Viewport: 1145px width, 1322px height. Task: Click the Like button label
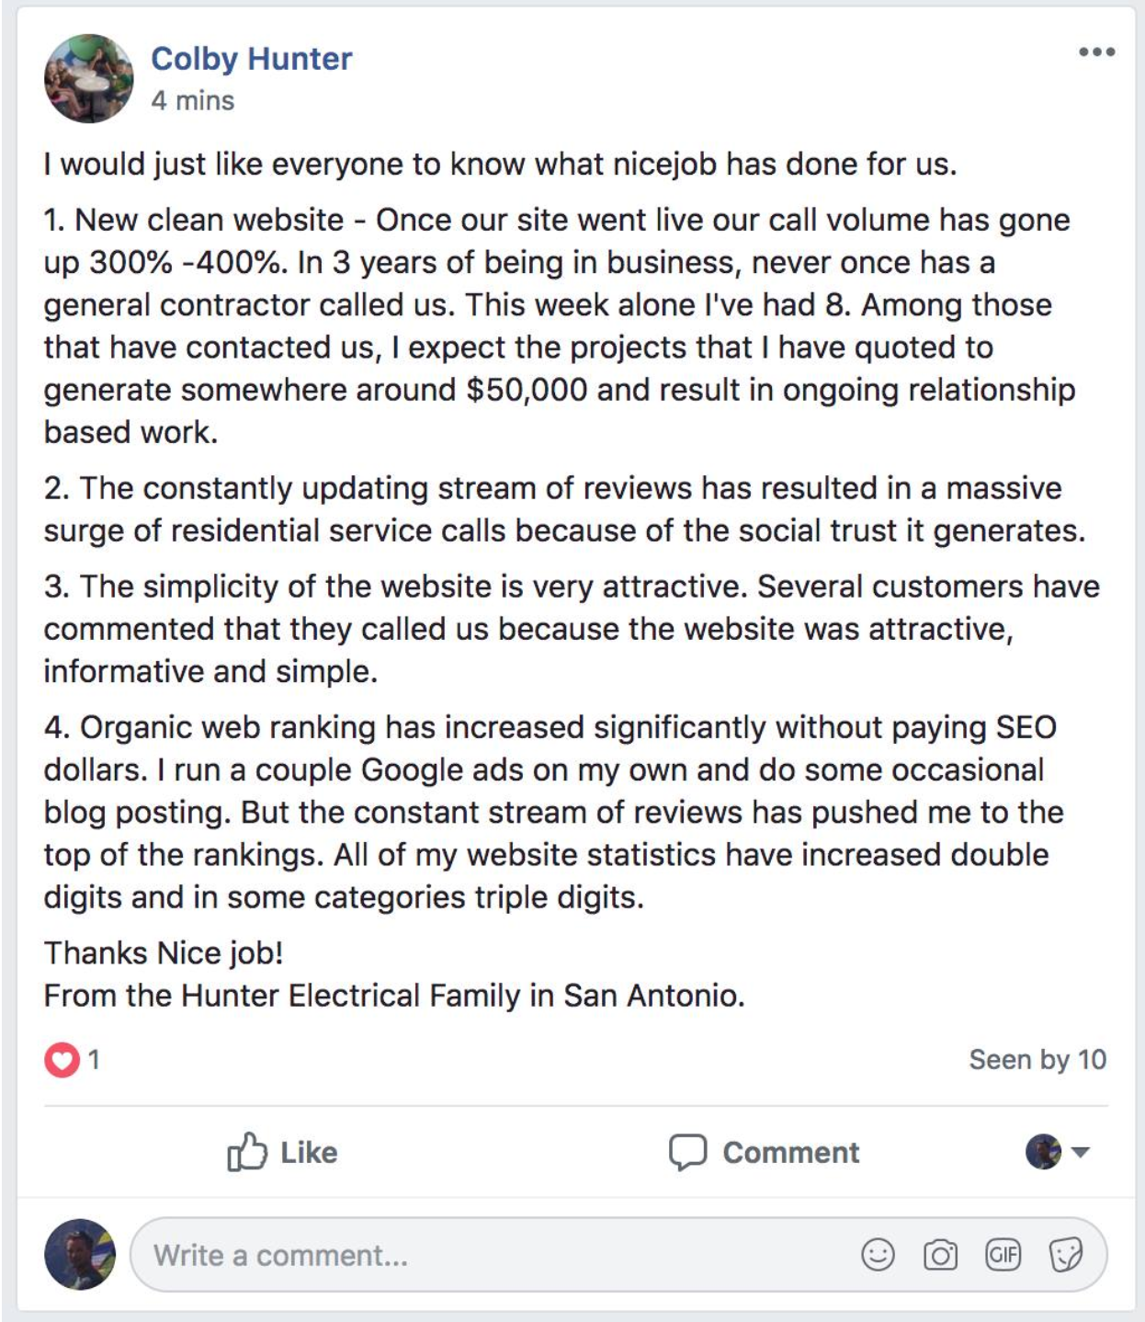click(309, 1153)
